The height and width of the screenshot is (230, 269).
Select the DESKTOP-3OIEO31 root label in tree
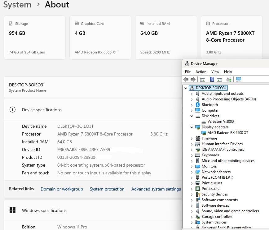point(211,88)
